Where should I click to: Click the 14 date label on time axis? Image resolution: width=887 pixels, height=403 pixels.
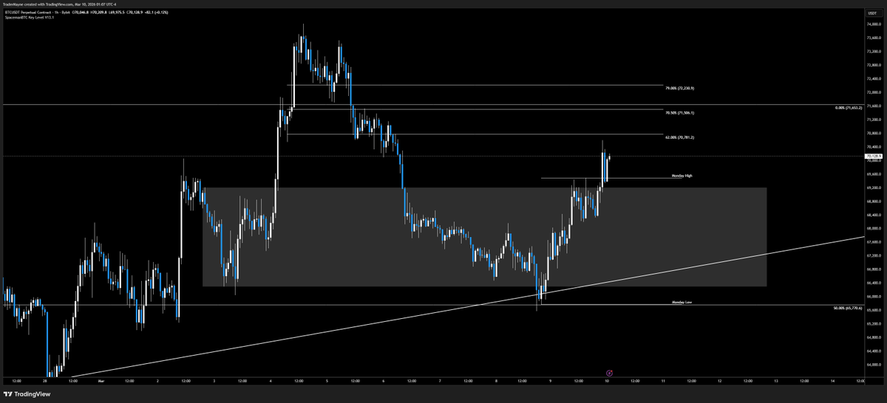(832, 382)
